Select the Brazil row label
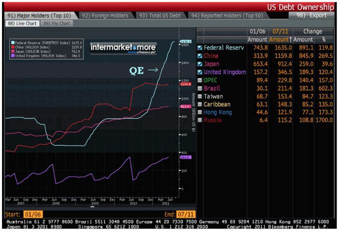340x232 pixels. (x=212, y=88)
